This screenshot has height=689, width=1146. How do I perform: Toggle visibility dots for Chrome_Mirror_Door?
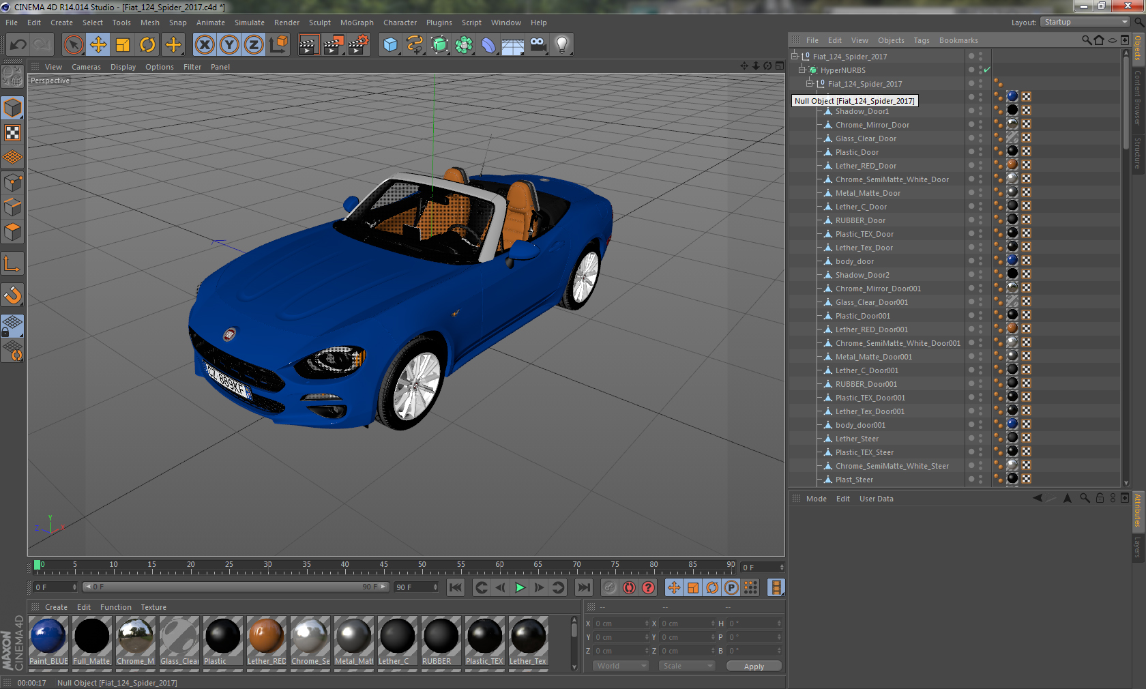tap(980, 125)
